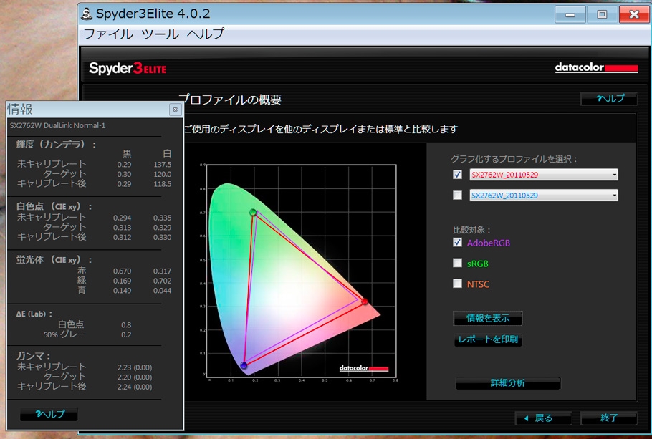Click the Spyder3Elite logo in header
Screen dimensions: 652x439
click(x=128, y=69)
